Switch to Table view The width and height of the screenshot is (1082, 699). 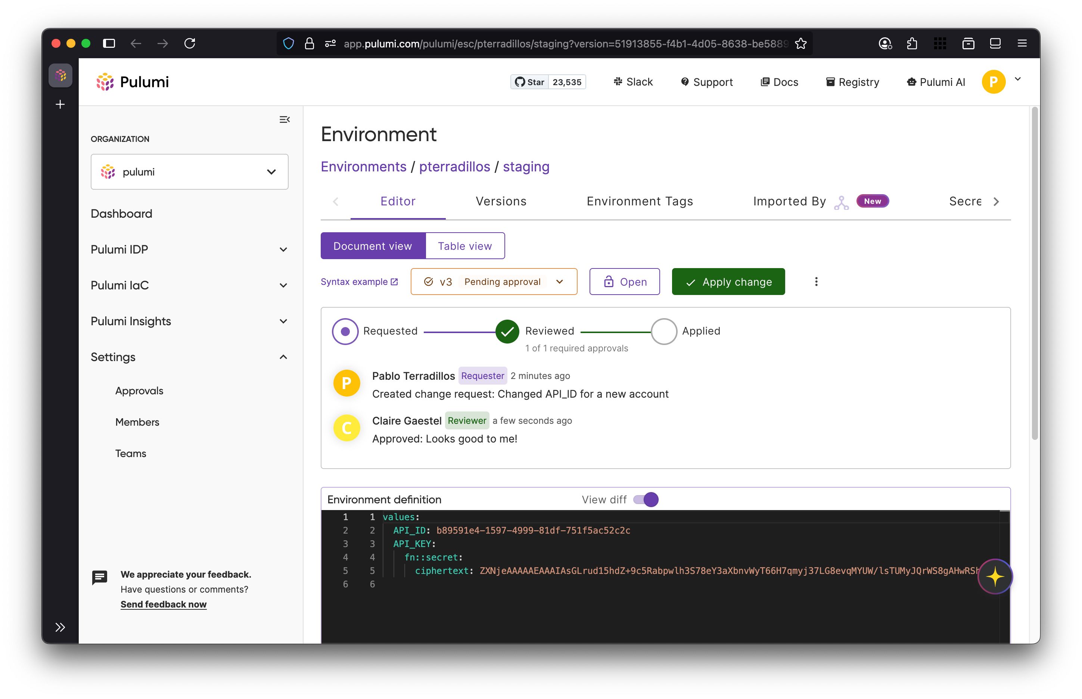465,246
